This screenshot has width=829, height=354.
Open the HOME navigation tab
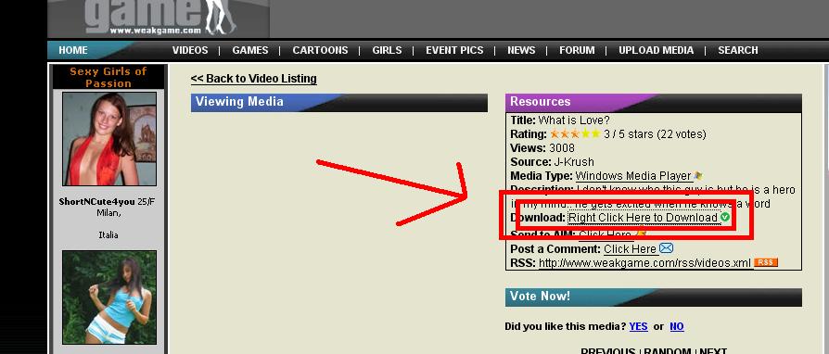tap(73, 50)
